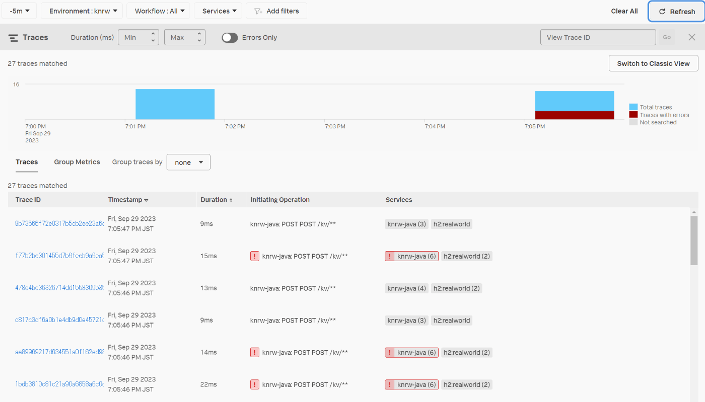Sort by the Duration column arrows
705x402 pixels.
coord(231,200)
